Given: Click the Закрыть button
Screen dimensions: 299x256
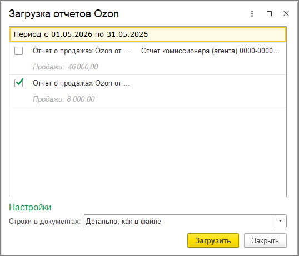Looking at the screenshot, I should pos(265,240).
